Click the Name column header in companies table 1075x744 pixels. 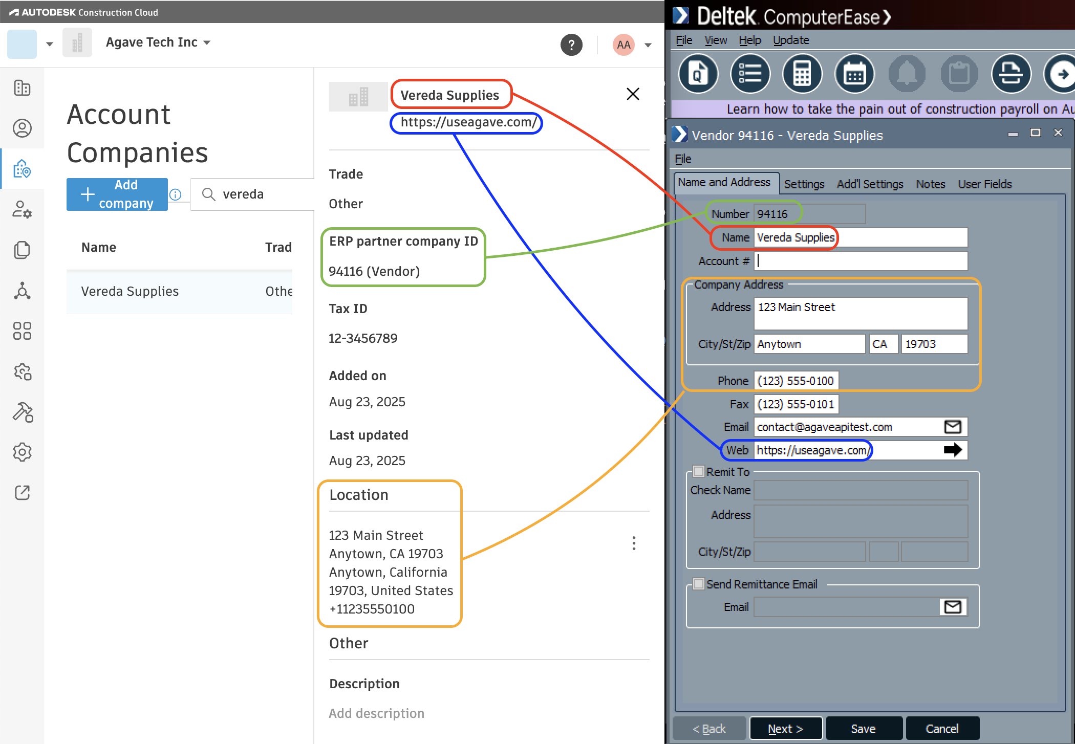pyautogui.click(x=99, y=248)
